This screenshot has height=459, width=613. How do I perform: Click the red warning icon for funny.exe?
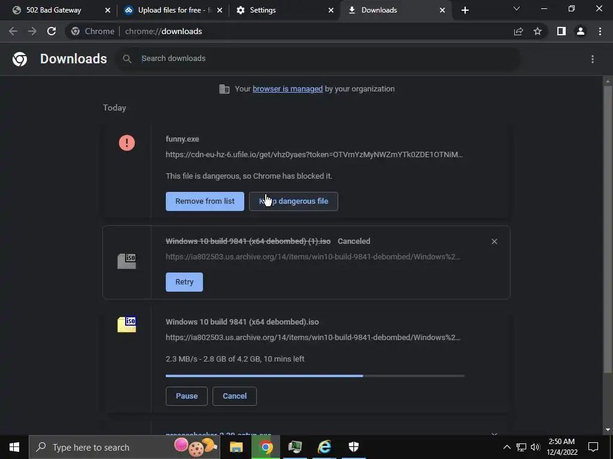click(127, 143)
